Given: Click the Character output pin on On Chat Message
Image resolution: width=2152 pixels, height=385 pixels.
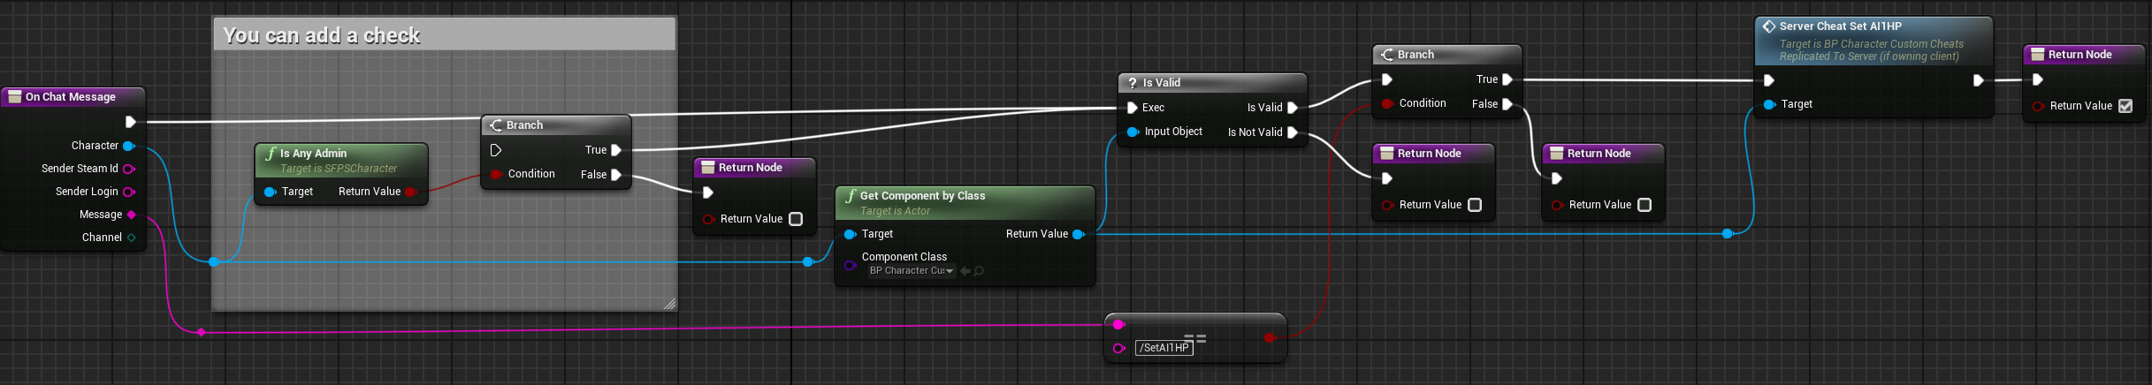Looking at the screenshot, I should click(129, 146).
